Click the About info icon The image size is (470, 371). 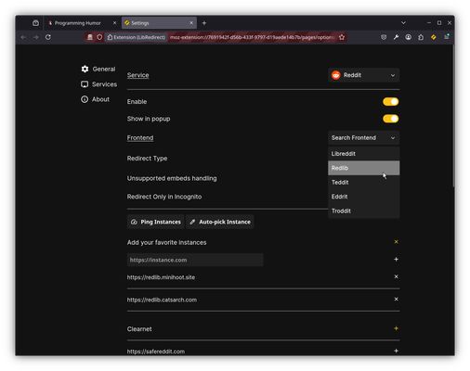[85, 99]
